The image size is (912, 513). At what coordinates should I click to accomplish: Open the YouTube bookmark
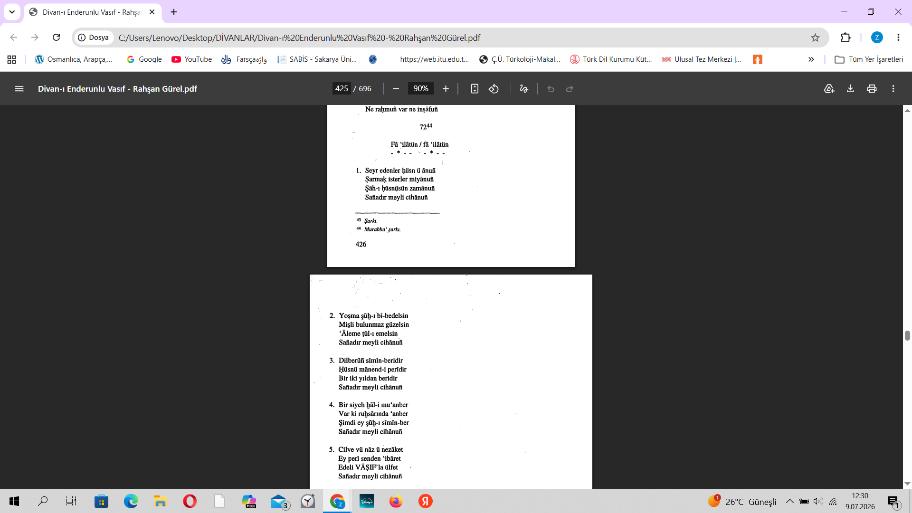[192, 59]
